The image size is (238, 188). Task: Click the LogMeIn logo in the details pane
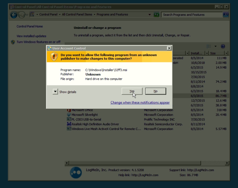(76, 173)
